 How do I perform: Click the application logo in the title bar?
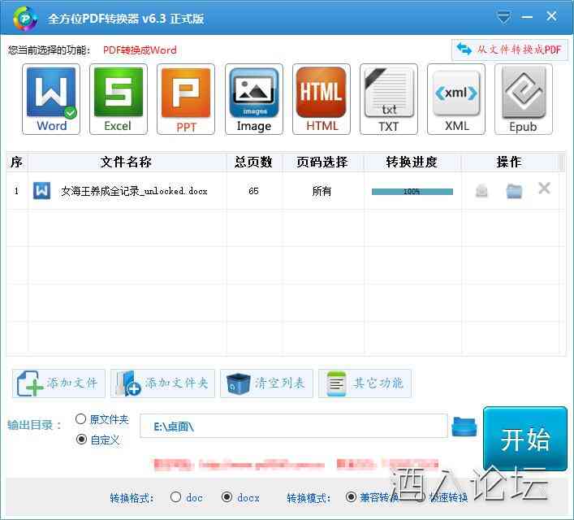pyautogui.click(x=25, y=18)
